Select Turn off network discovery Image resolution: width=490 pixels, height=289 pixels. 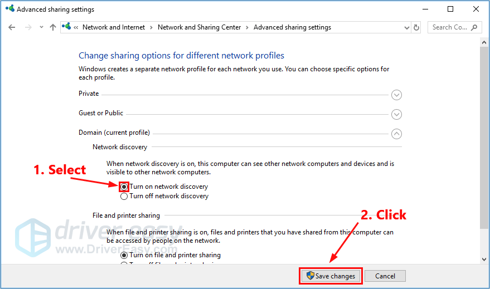click(x=124, y=197)
